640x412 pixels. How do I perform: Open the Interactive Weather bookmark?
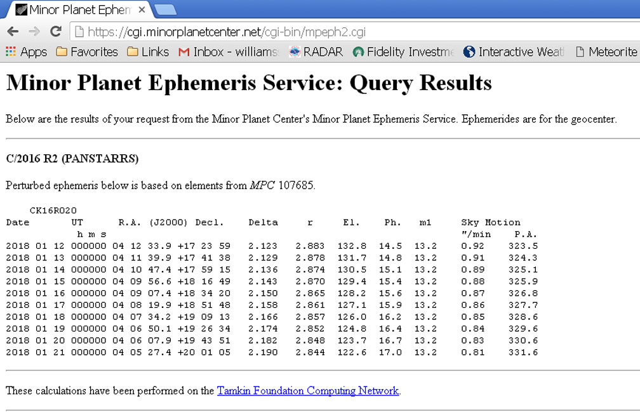click(x=514, y=52)
